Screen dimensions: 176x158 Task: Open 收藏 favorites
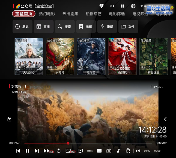[x=86, y=27]
